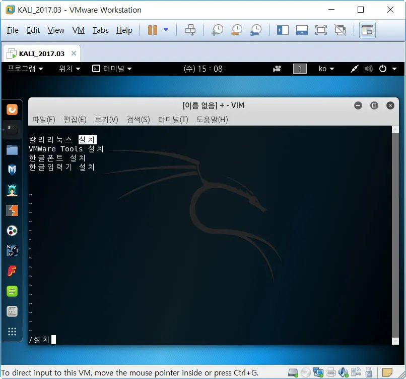The height and width of the screenshot is (379, 406).
Task: Open the ko keyboard layout dropdown
Action: [326, 69]
